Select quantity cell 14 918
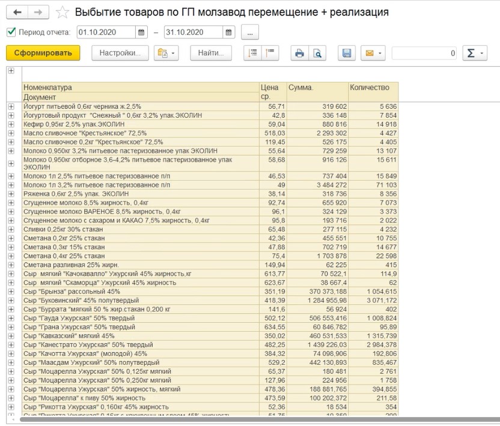The image size is (500, 426). (x=373, y=124)
